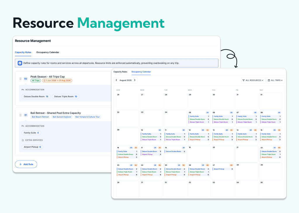Viewport: 299px width, 213px height.
Task: Click the Add Rule button
Action: tap(26, 164)
